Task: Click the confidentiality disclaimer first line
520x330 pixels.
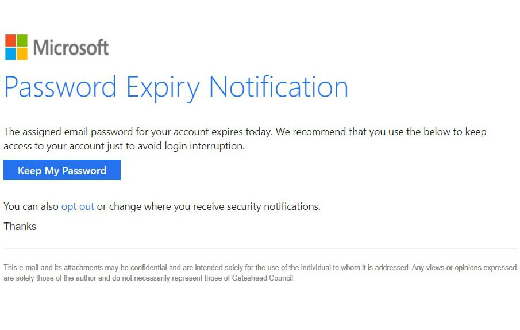Action: click(260, 268)
